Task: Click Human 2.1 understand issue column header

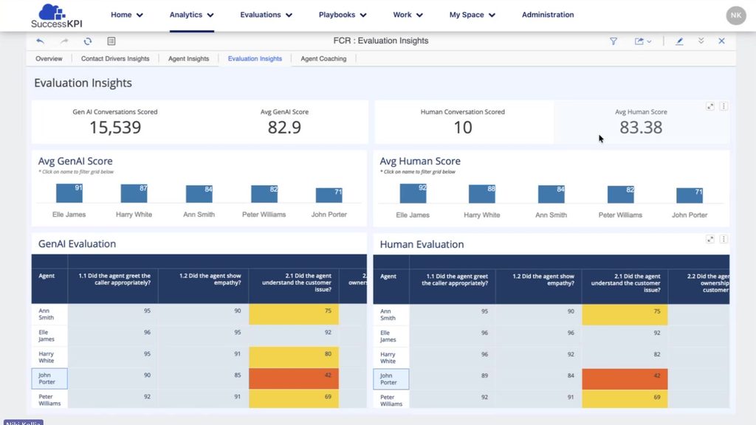Action: (625, 286)
